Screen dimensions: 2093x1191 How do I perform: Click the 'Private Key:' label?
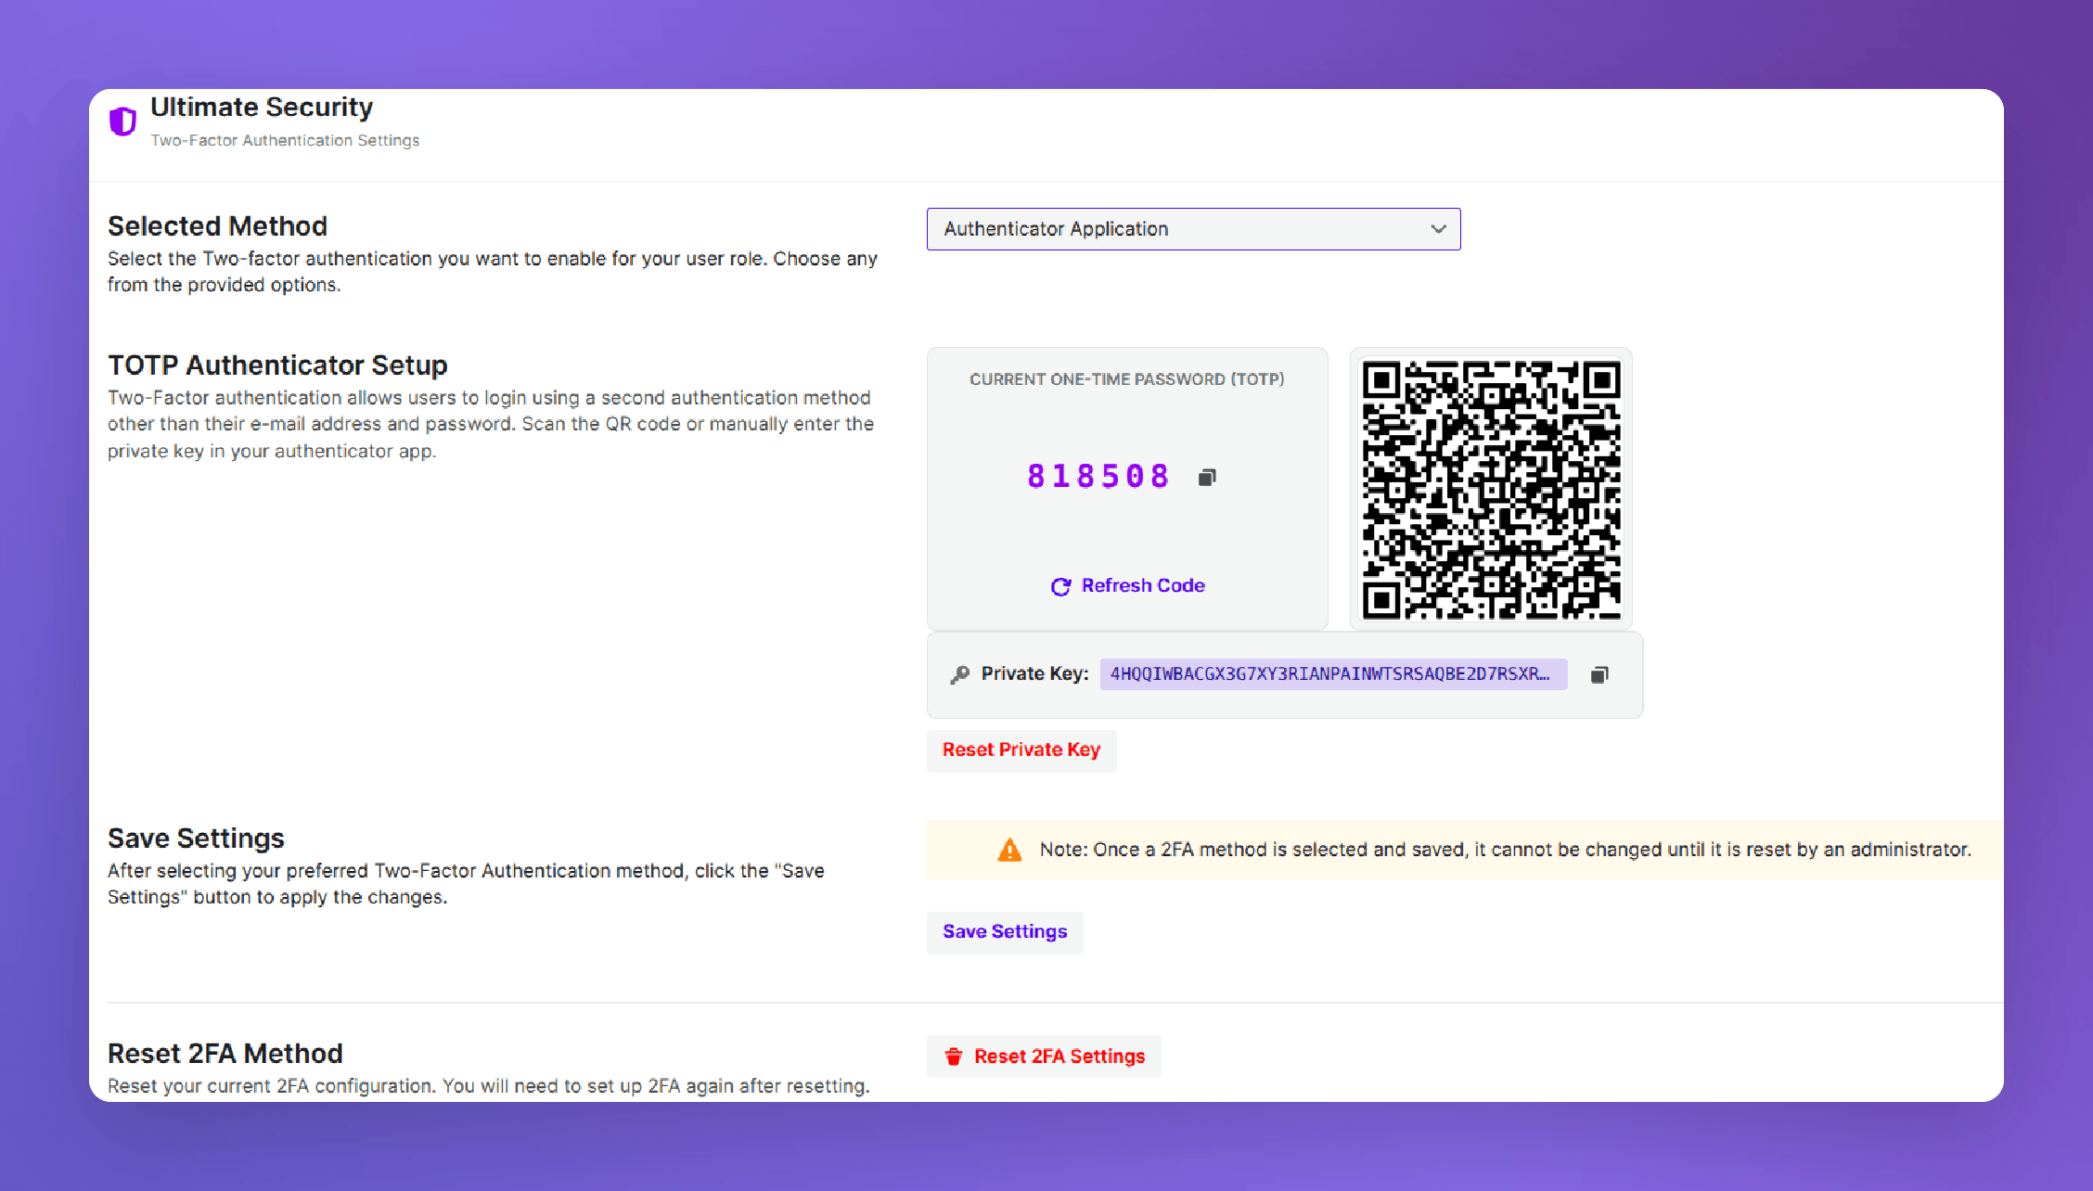1035,674
